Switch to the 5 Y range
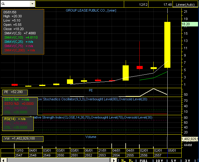199x162 pixels. [173, 160]
